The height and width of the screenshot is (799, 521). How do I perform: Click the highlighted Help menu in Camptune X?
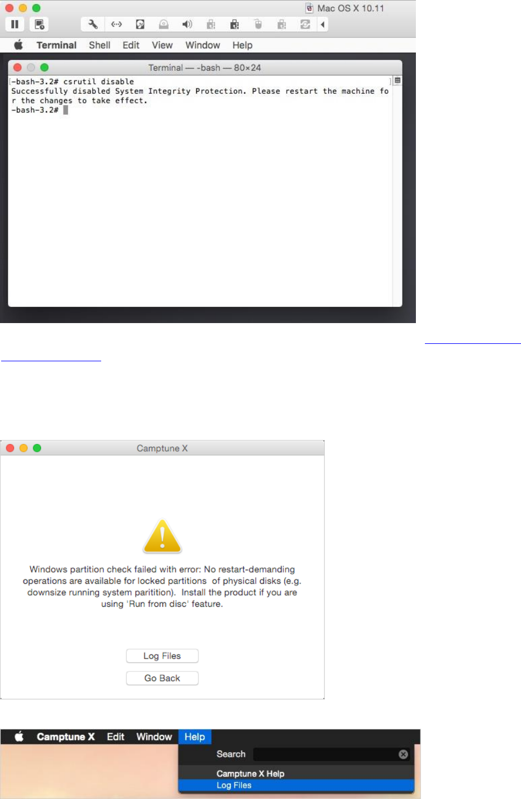pos(194,737)
